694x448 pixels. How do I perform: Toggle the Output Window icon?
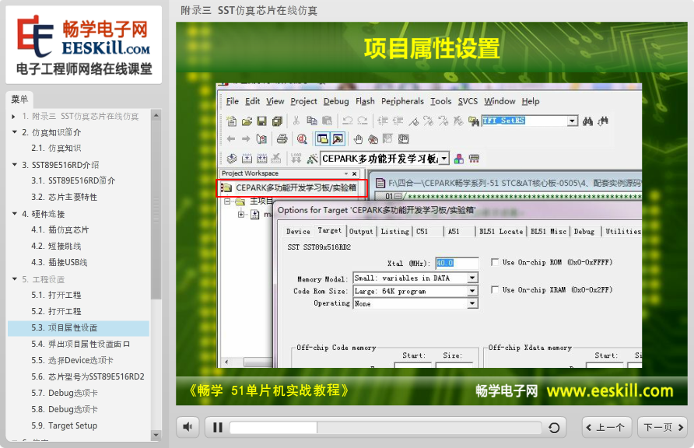[x=338, y=139]
